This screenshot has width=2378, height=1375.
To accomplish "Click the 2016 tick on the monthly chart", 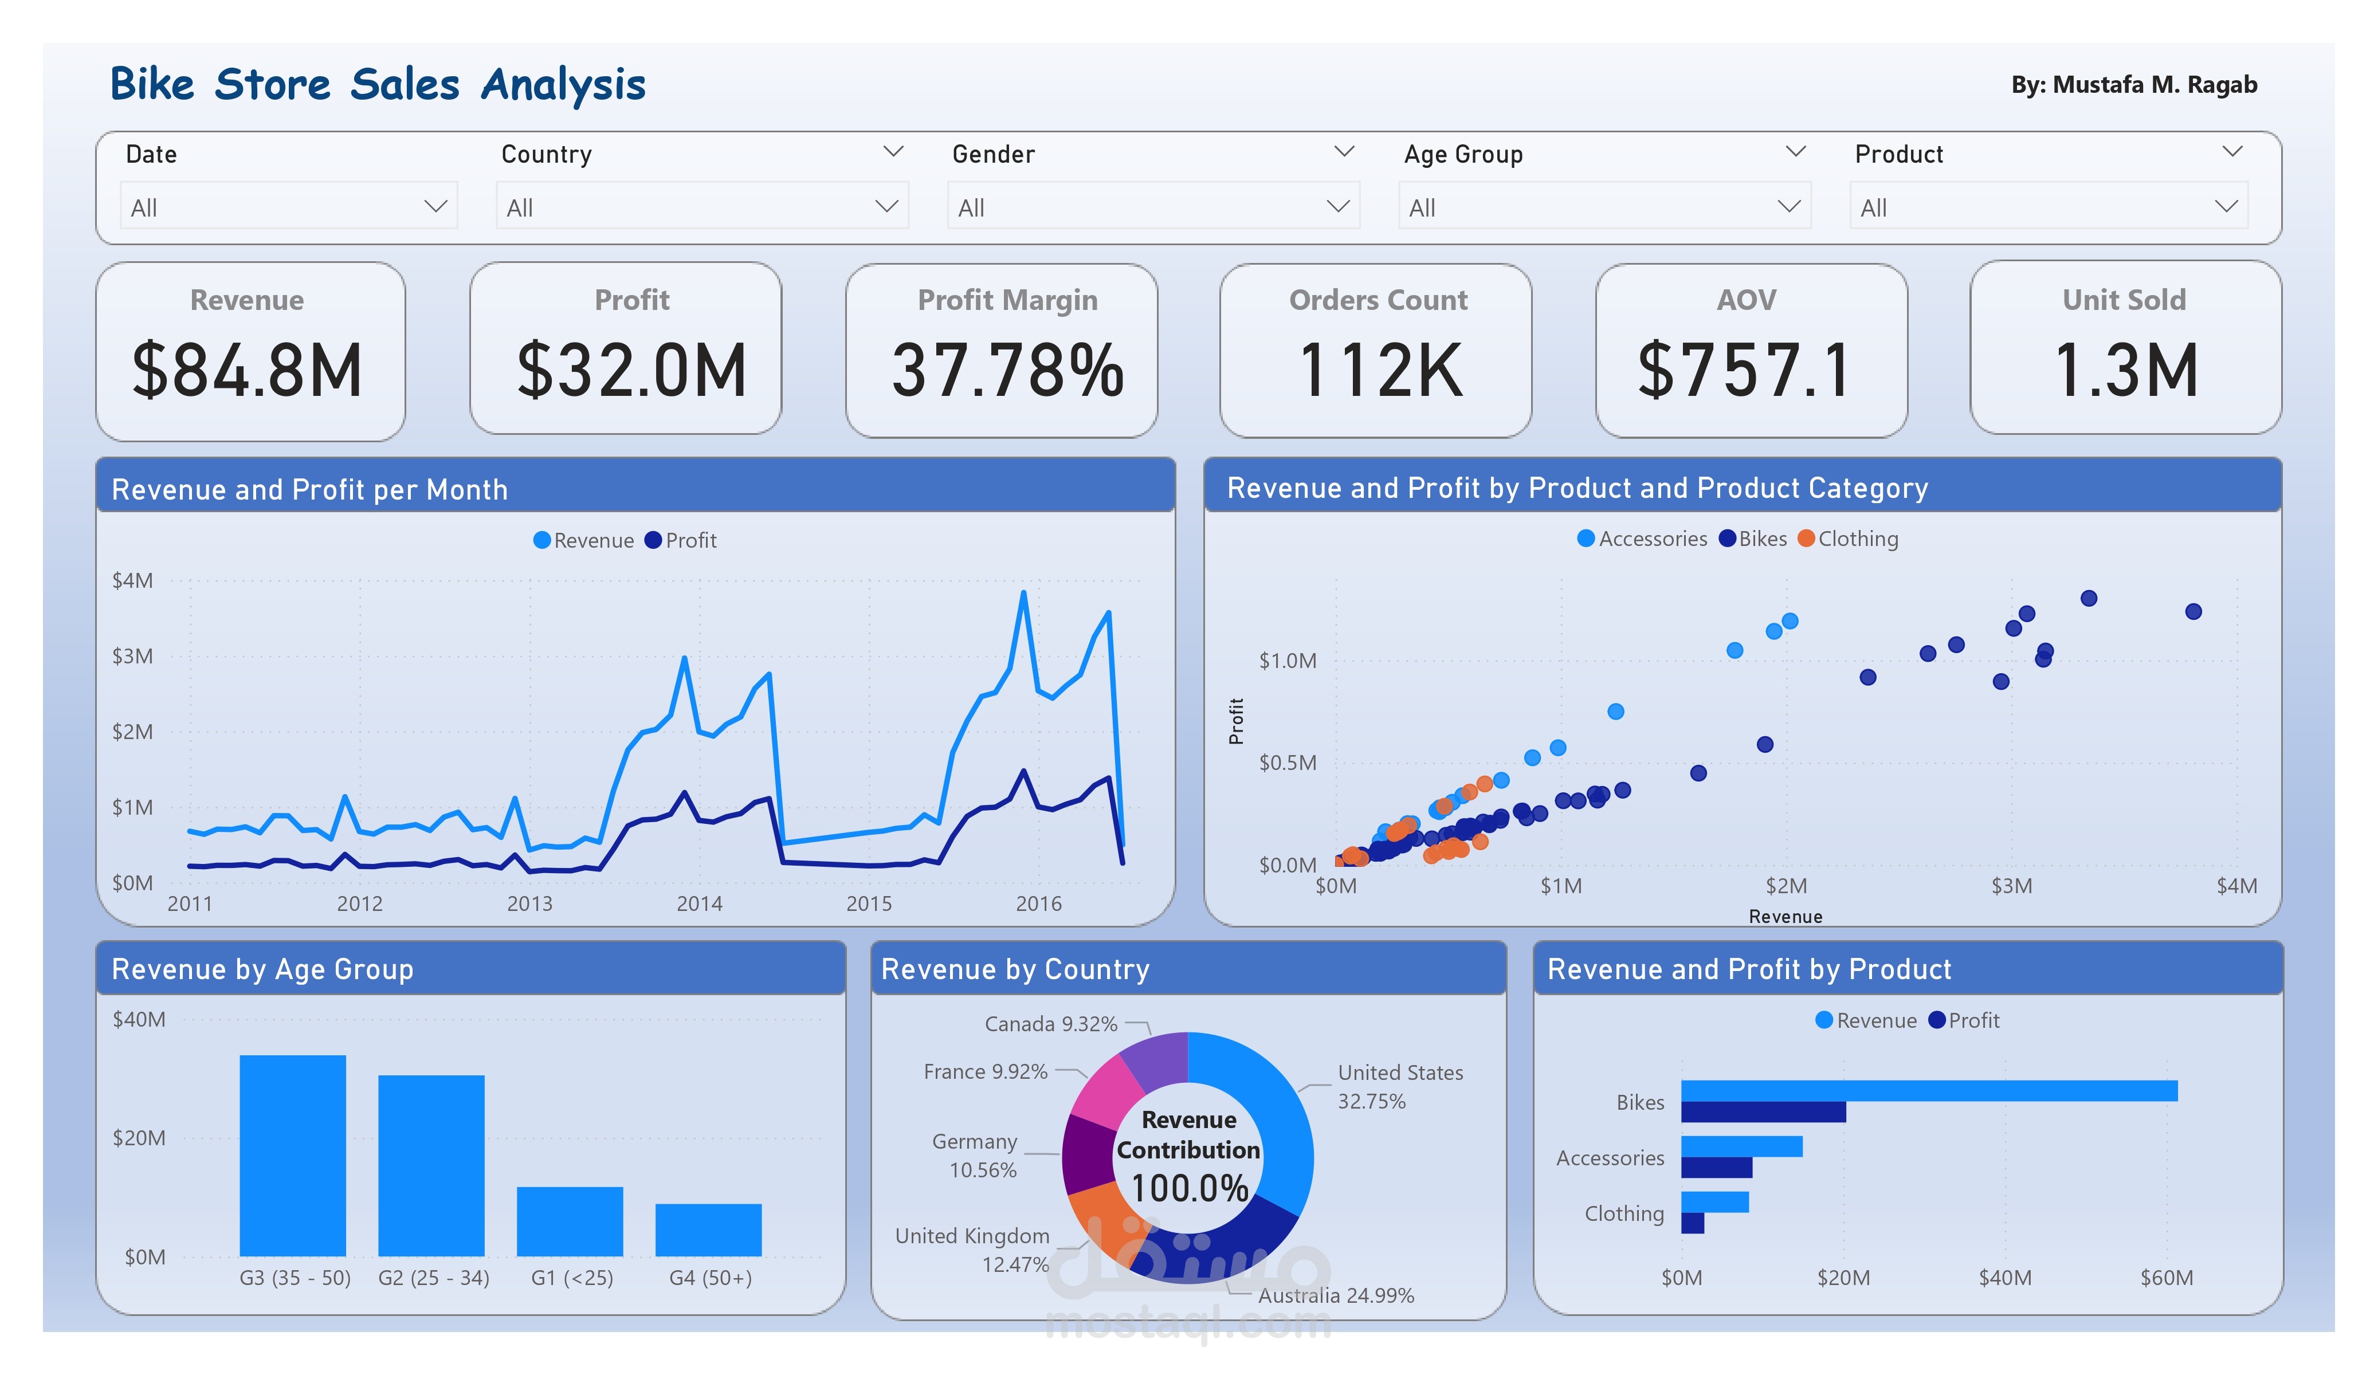I will (1038, 903).
